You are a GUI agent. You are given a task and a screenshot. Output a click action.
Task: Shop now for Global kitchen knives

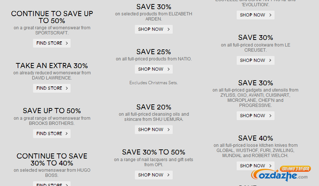click(255, 166)
